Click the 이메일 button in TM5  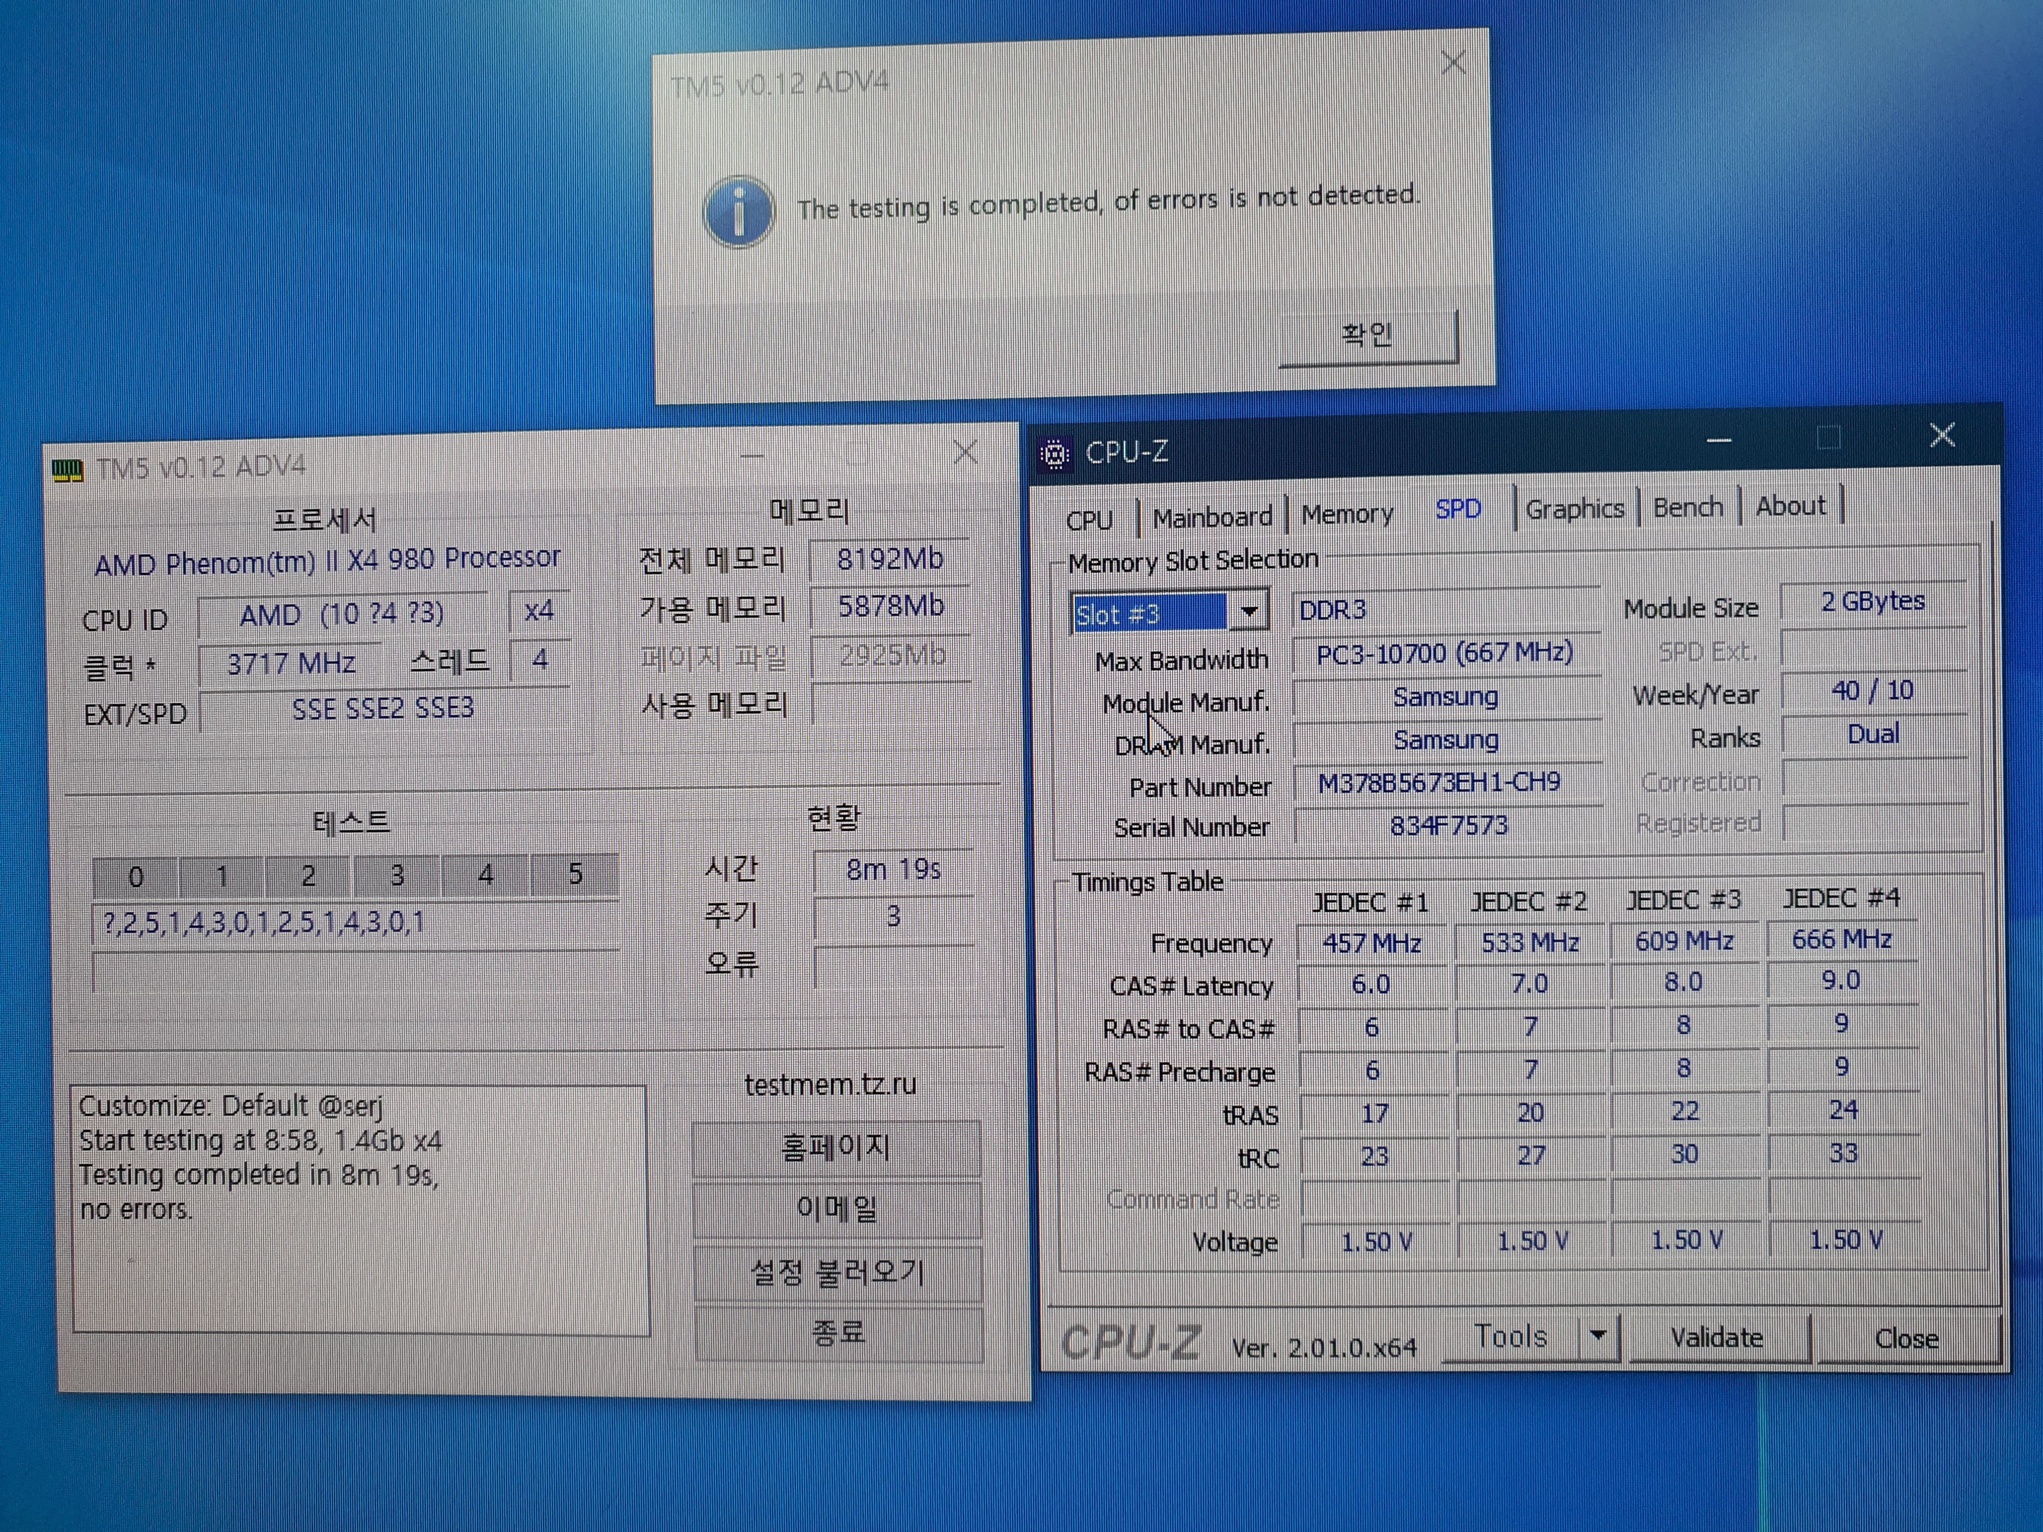click(837, 1209)
